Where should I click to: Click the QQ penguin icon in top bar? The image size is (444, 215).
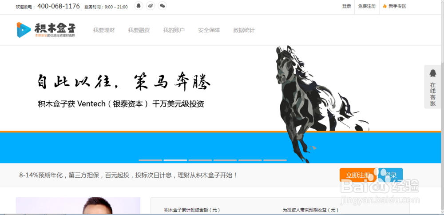coord(139,6)
